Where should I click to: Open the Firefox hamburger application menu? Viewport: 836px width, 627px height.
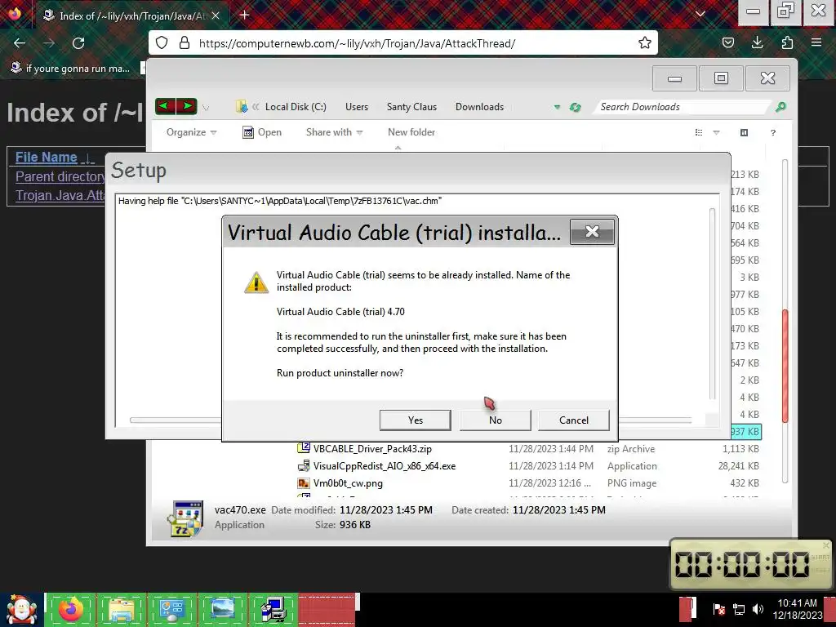(x=816, y=42)
